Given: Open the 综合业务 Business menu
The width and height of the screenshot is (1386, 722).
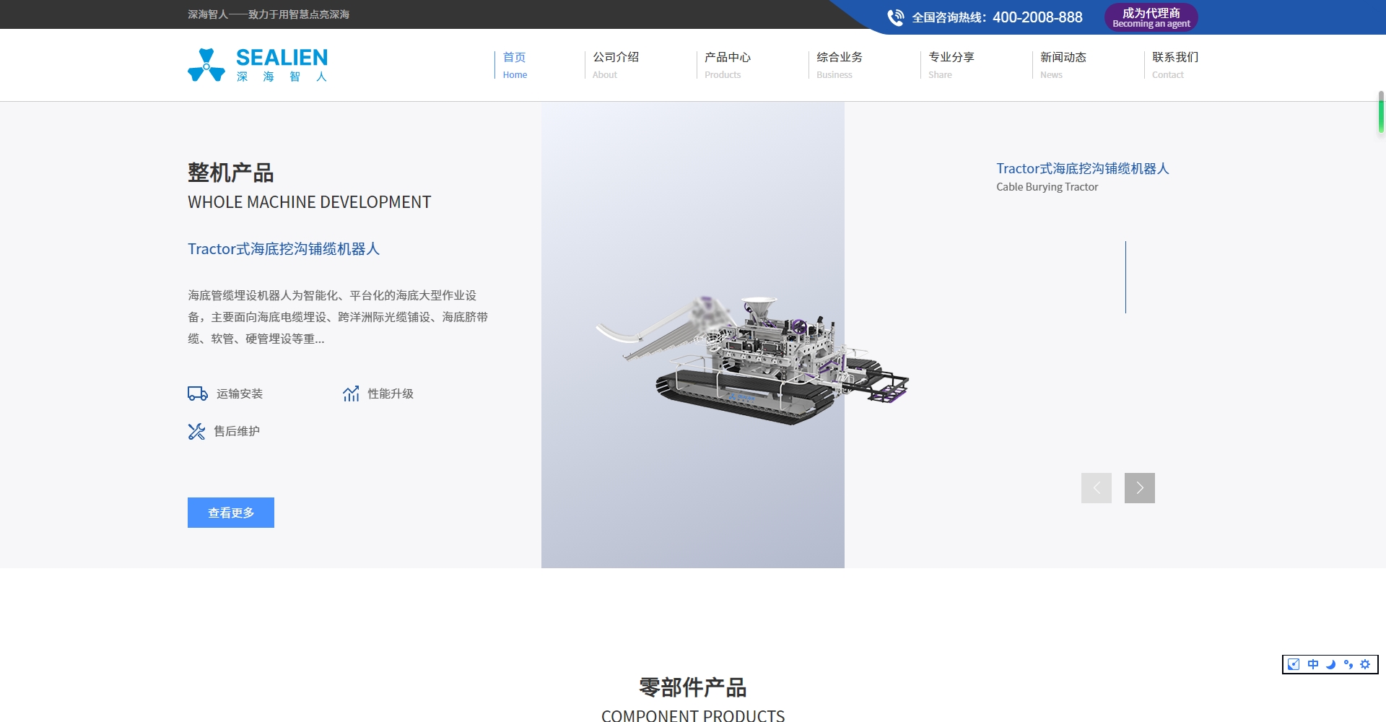Looking at the screenshot, I should click(x=839, y=64).
